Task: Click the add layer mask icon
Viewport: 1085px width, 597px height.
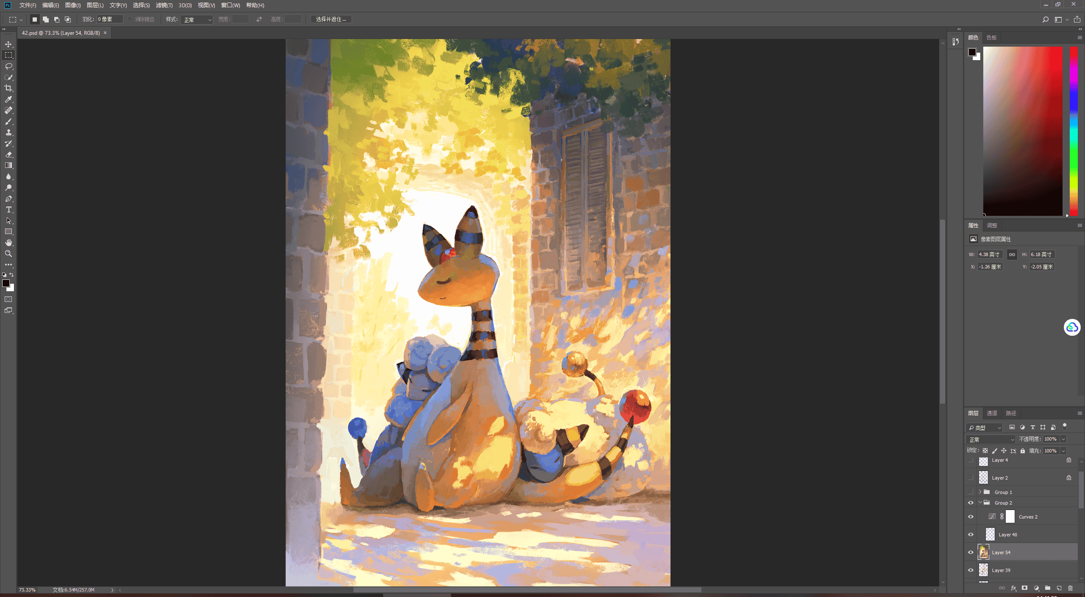Action: (1024, 588)
